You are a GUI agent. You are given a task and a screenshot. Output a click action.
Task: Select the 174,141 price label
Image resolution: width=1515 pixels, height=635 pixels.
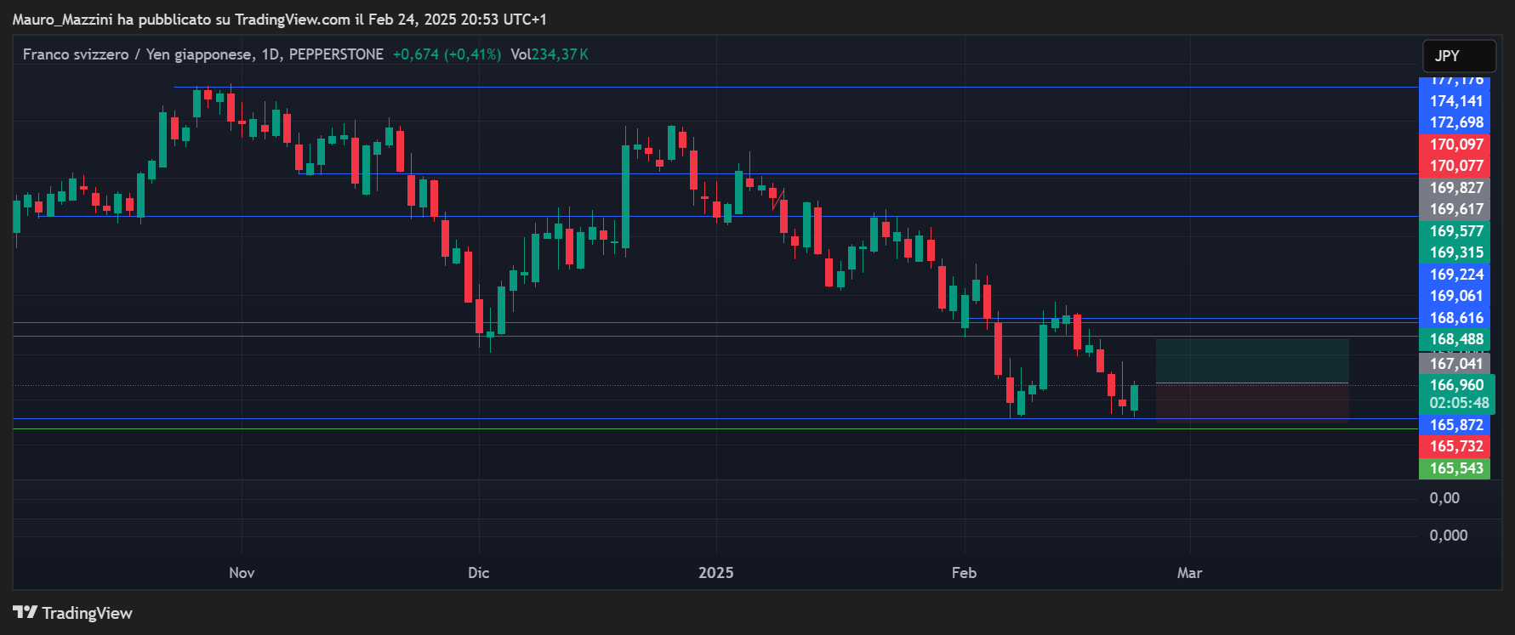point(1455,101)
